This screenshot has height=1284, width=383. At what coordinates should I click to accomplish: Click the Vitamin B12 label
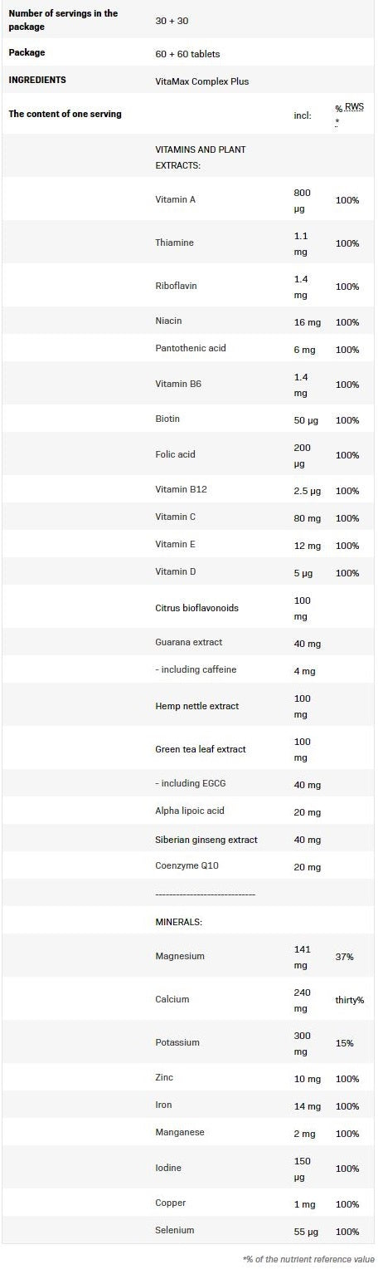[x=182, y=489]
